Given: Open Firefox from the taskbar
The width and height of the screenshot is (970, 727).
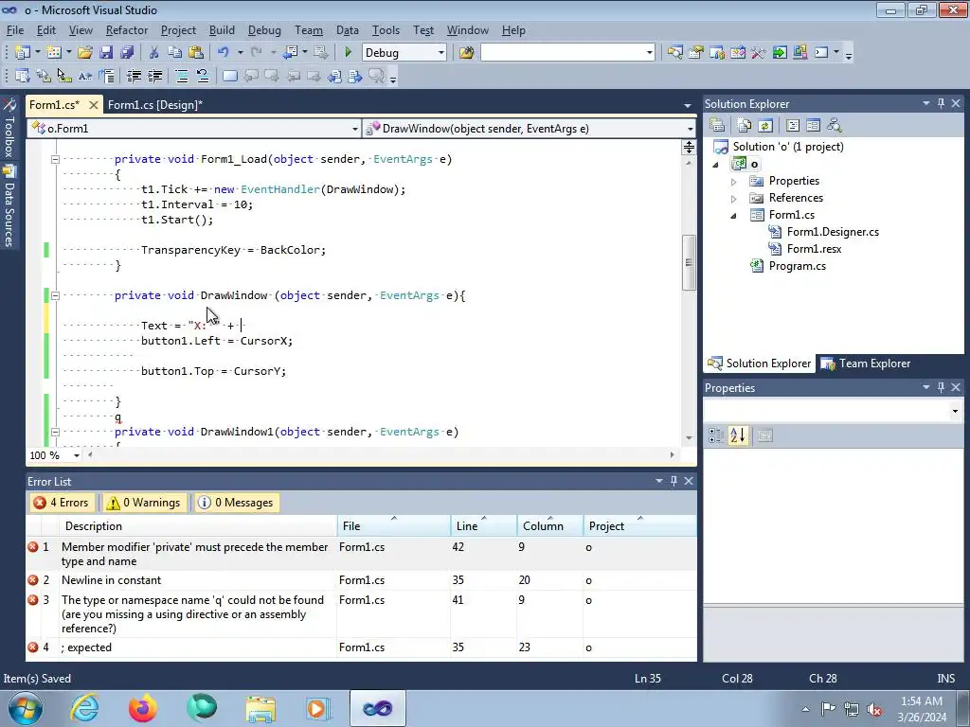Looking at the screenshot, I should 142,708.
